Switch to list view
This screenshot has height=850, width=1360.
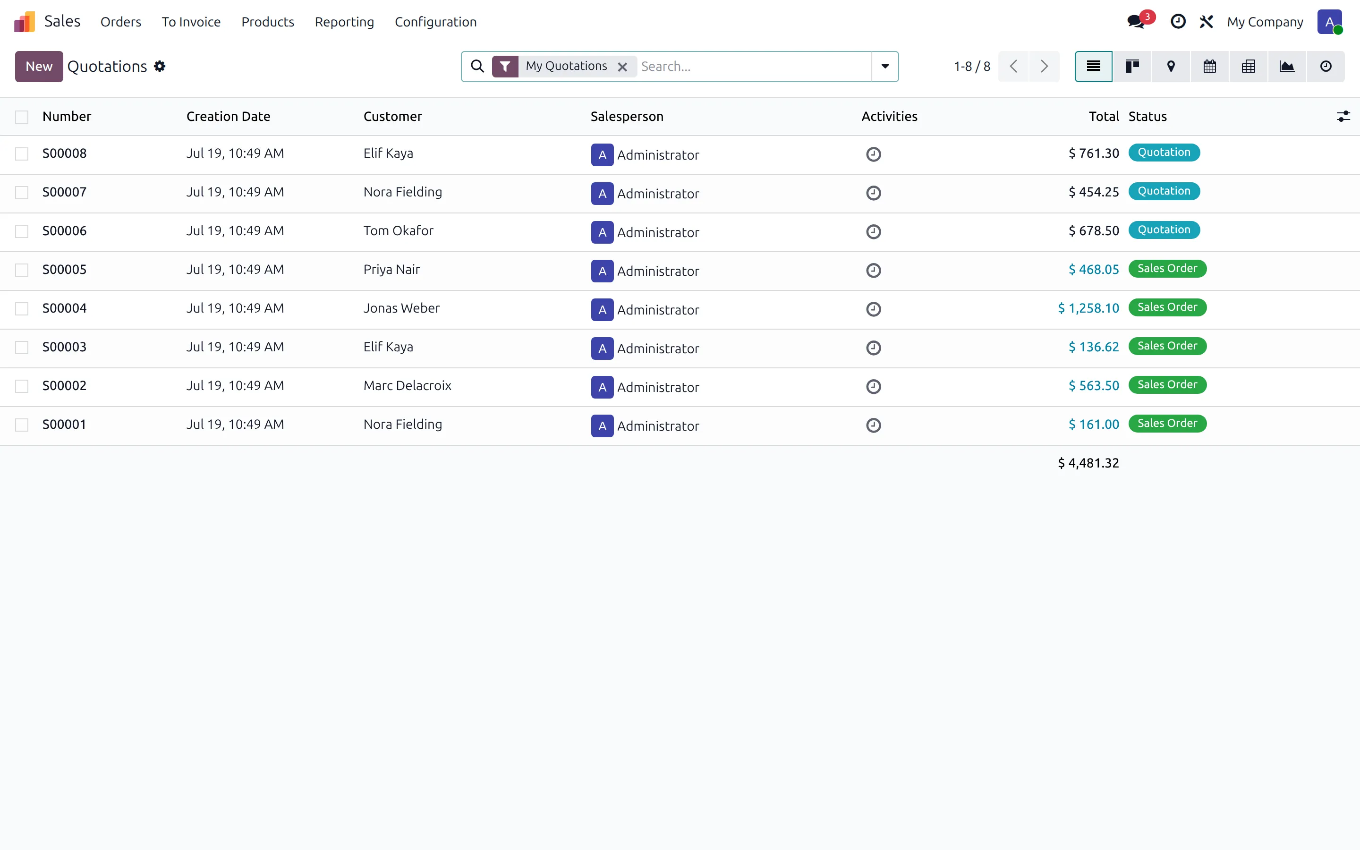(x=1093, y=66)
